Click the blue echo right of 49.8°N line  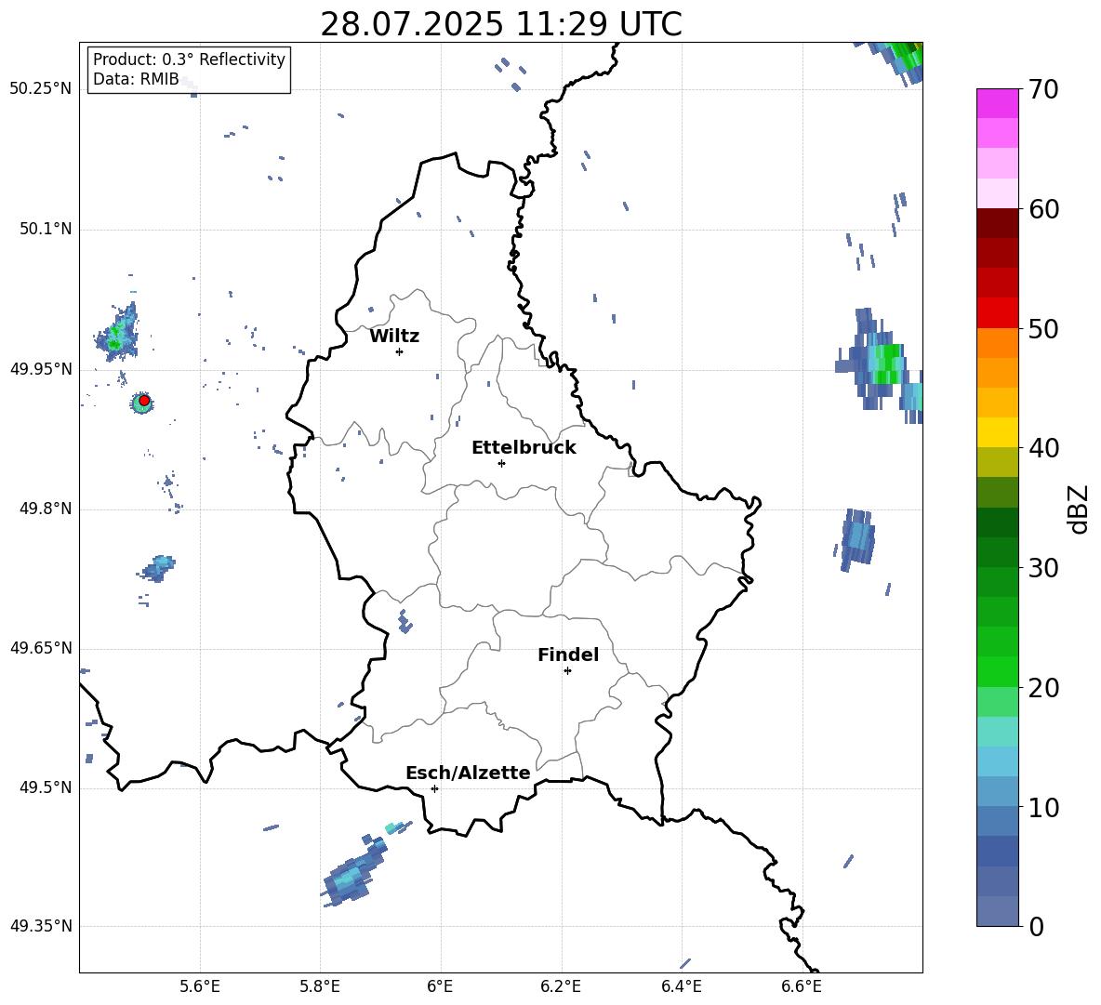[x=858, y=539]
